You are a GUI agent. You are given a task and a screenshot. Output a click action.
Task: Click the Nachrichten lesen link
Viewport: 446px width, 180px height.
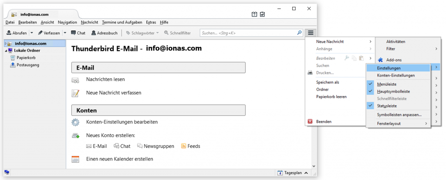pyautogui.click(x=105, y=80)
